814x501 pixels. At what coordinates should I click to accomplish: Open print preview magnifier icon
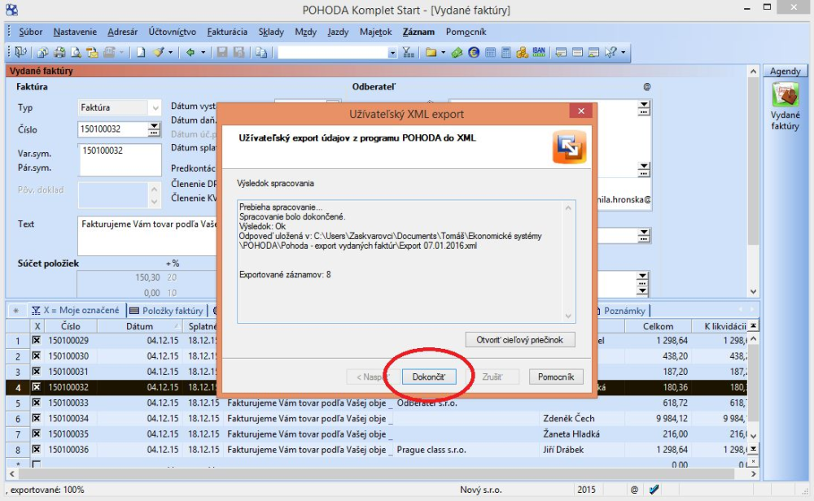point(76,52)
